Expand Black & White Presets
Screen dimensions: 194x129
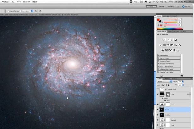[x=159, y=66]
